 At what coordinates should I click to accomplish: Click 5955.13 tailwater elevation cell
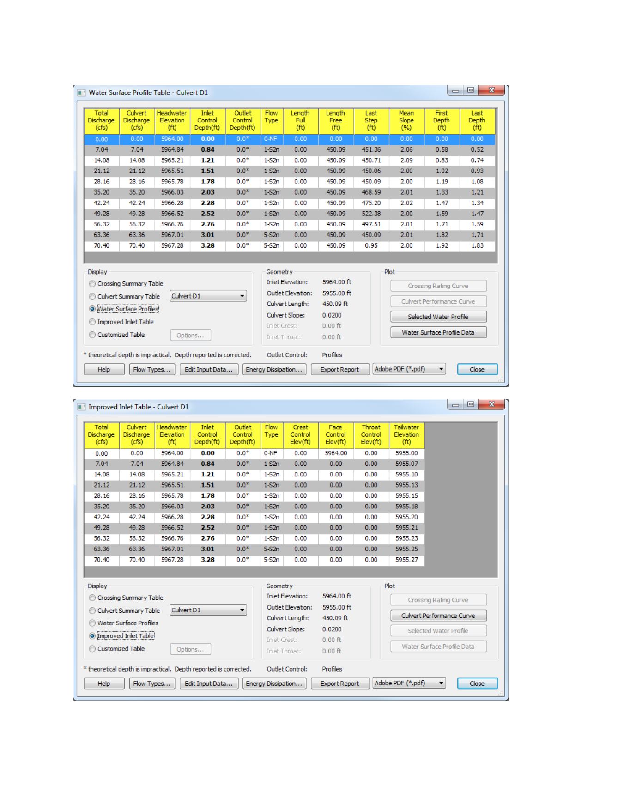406,485
